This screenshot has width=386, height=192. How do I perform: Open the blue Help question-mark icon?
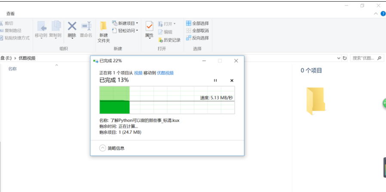coord(383,14)
